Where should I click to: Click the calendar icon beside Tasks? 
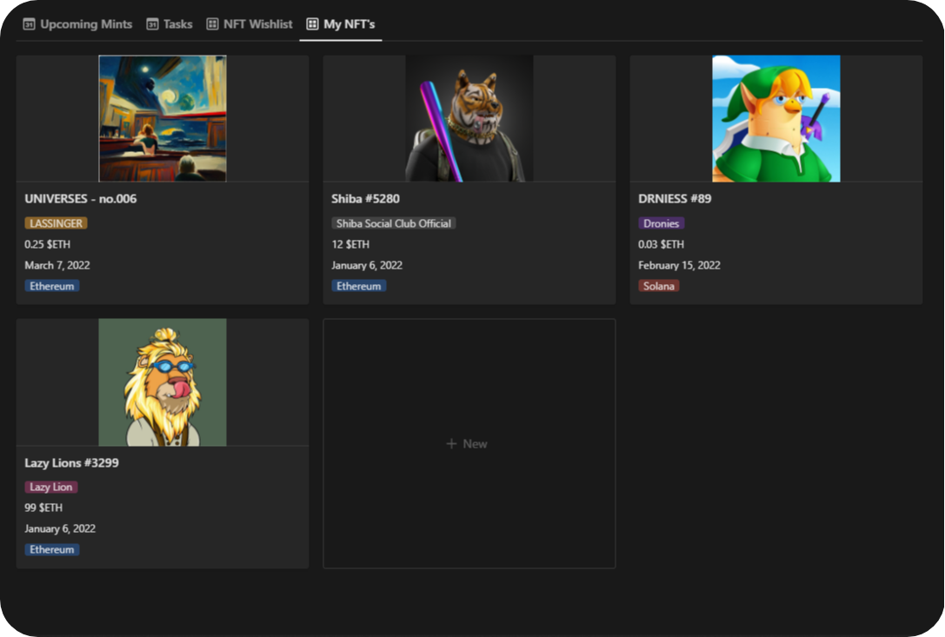152,24
